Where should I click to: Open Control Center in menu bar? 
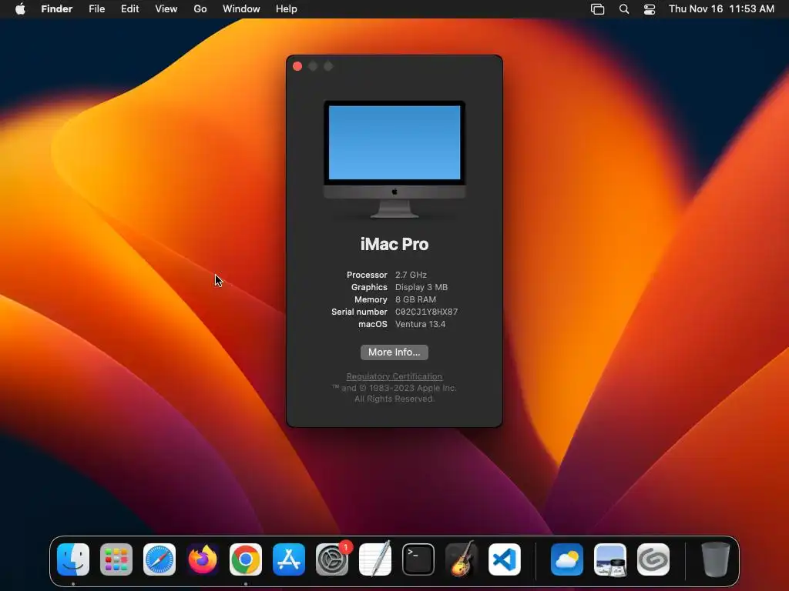650,9
